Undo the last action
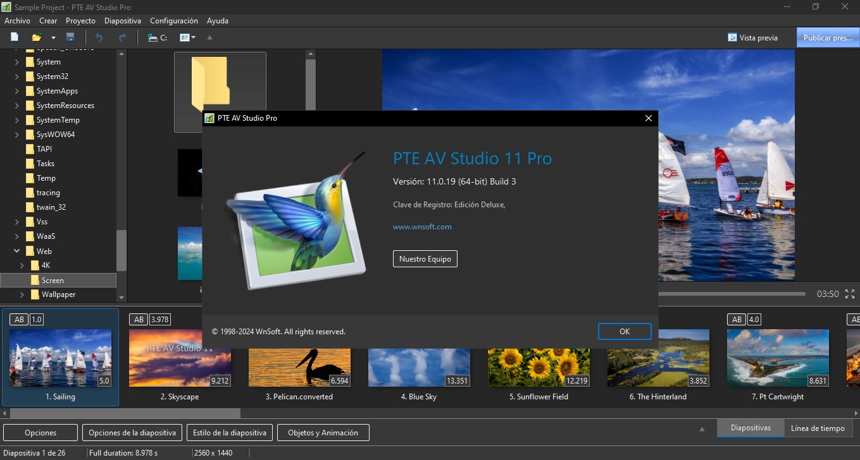 99,37
